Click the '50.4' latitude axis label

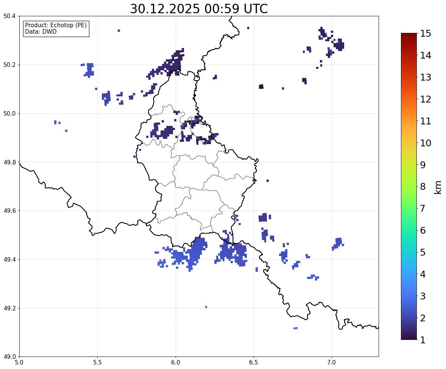tap(9, 16)
